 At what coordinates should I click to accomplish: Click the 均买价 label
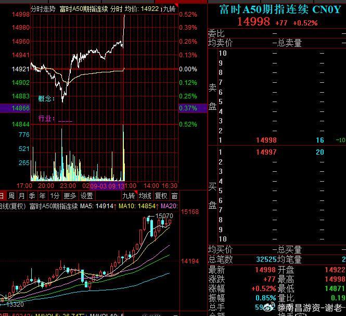[x=220, y=249]
